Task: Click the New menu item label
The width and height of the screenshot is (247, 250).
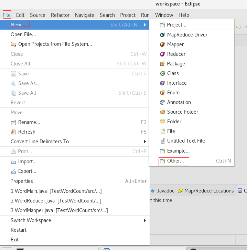Action: tap(16, 24)
